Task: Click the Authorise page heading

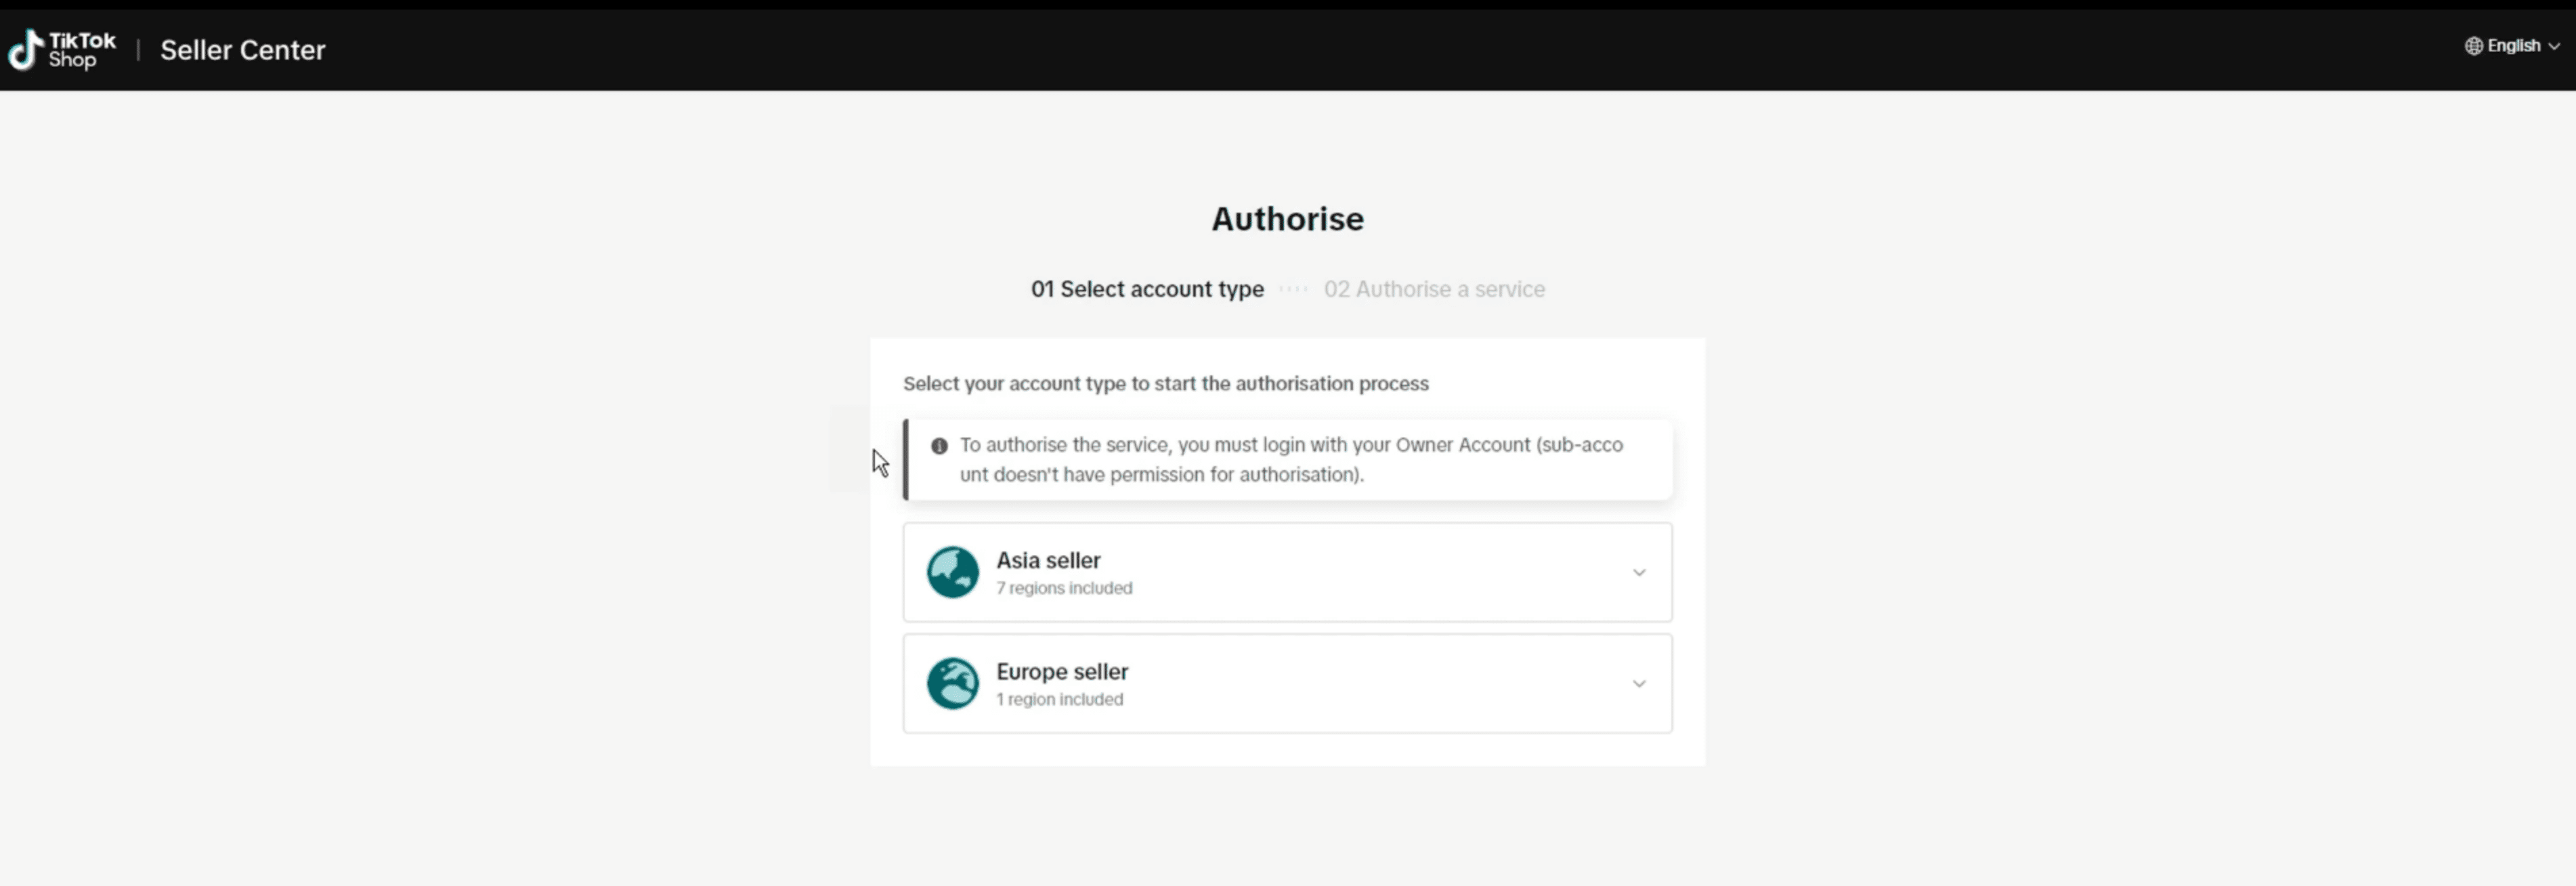Action: point(1287,219)
